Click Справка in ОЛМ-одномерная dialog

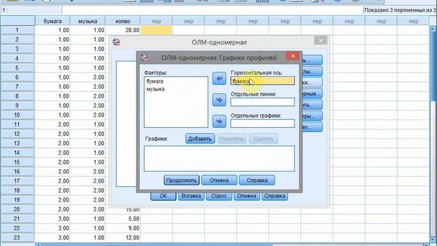coord(274,196)
